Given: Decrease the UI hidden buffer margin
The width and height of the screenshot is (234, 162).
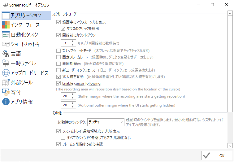Looking at the screenshot, I should tap(72, 107).
